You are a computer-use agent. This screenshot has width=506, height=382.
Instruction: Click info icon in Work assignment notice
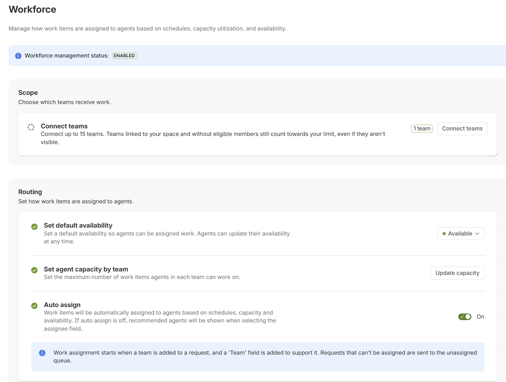coord(42,353)
